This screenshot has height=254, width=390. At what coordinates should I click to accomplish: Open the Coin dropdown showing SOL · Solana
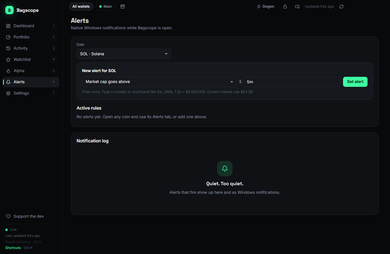point(124,54)
